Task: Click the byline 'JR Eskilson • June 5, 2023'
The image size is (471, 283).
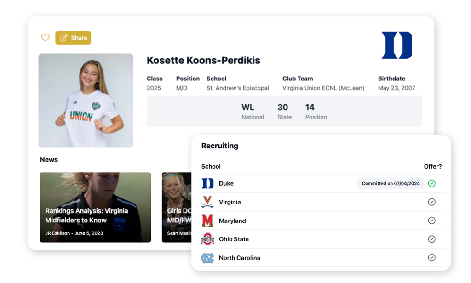Action: 74,233
